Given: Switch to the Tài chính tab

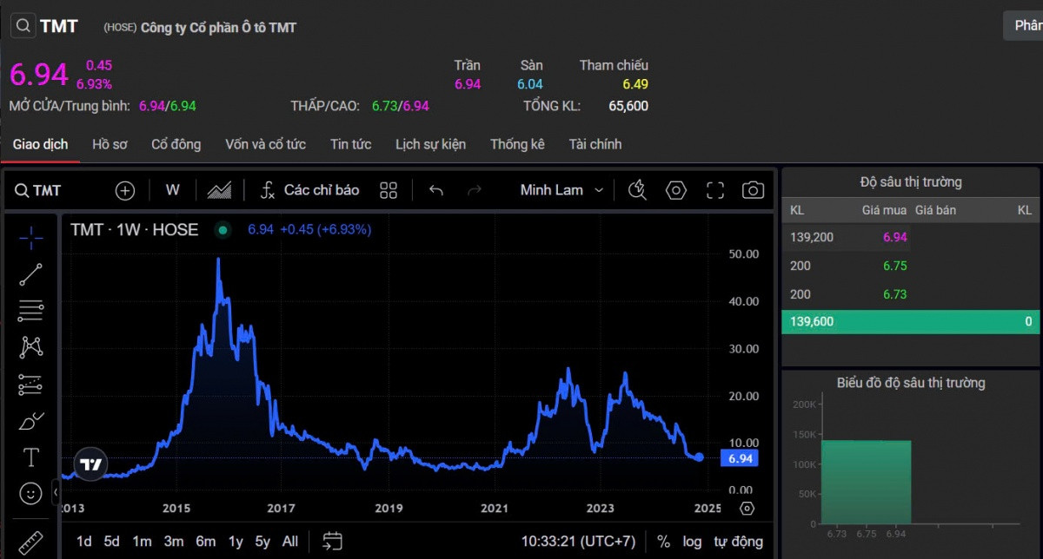Looking at the screenshot, I should 595,144.
